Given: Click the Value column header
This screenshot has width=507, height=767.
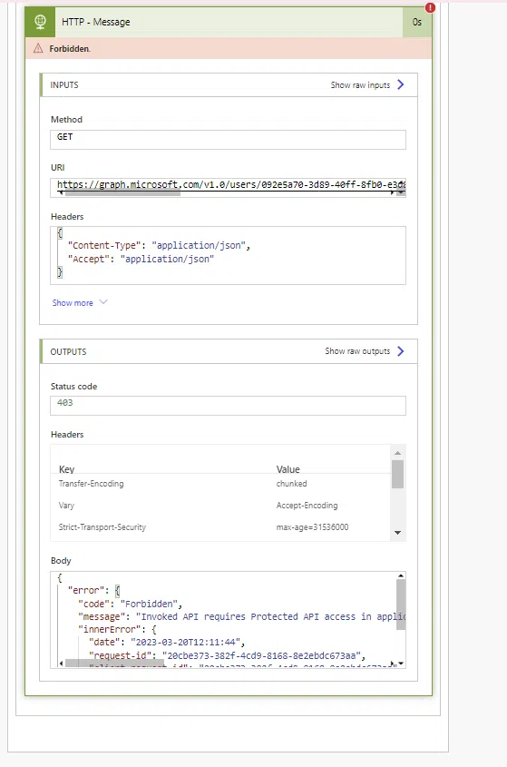Looking at the screenshot, I should click(x=288, y=469).
